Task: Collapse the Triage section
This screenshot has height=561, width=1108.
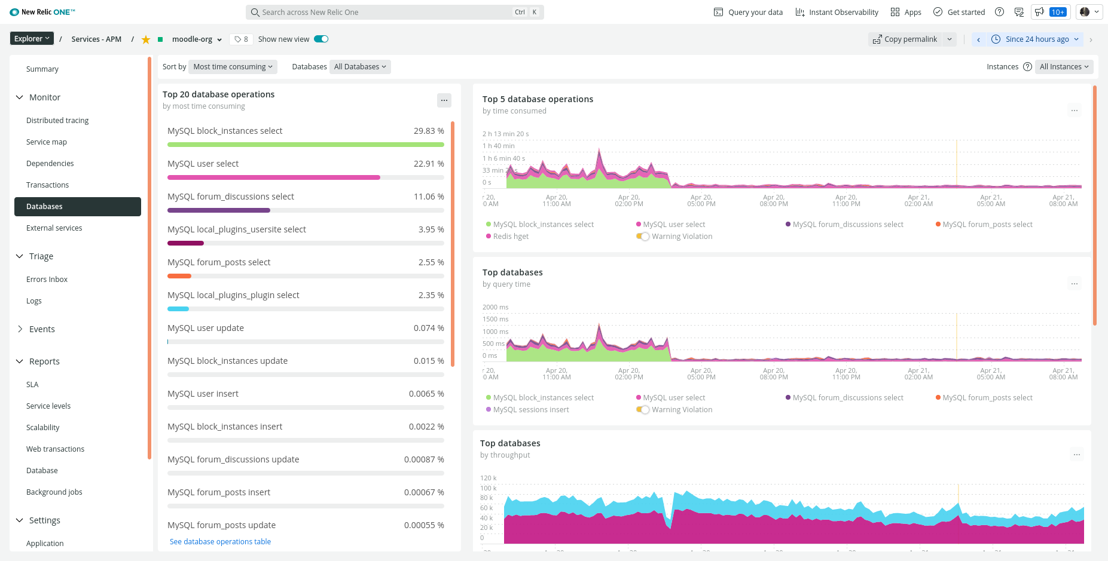Action: [x=35, y=256]
